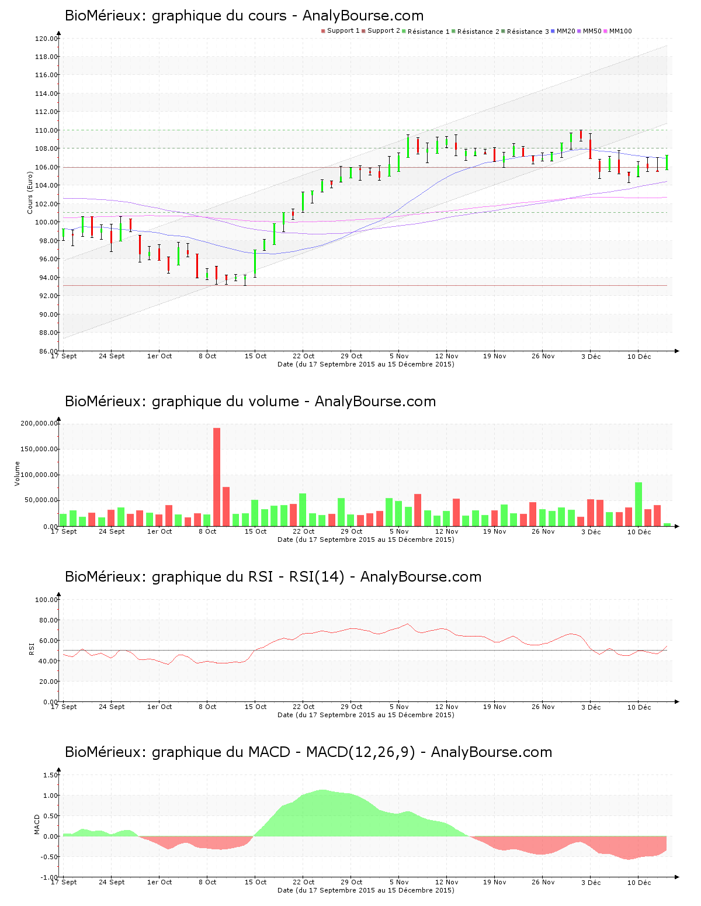Image resolution: width=701 pixels, height=906 pixels.
Task: Click the MACD(12,26,9) chart title
Action: 308,752
